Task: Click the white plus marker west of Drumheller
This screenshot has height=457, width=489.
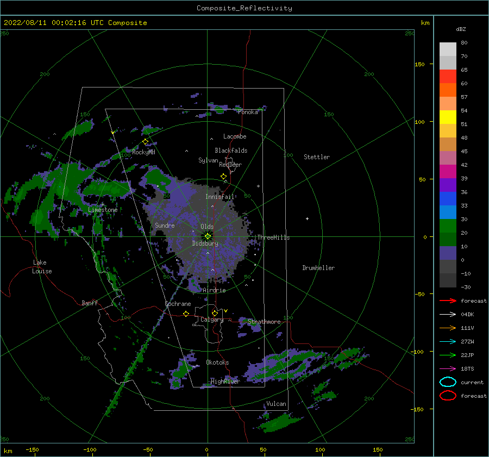Action: click(307, 218)
